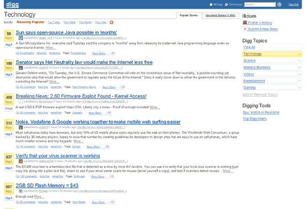Click into the search input field
The width and height of the screenshot is (306, 209).
click(260, 4)
